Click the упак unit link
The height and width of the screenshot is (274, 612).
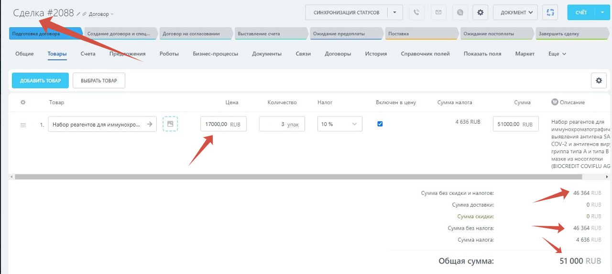tap(293, 124)
